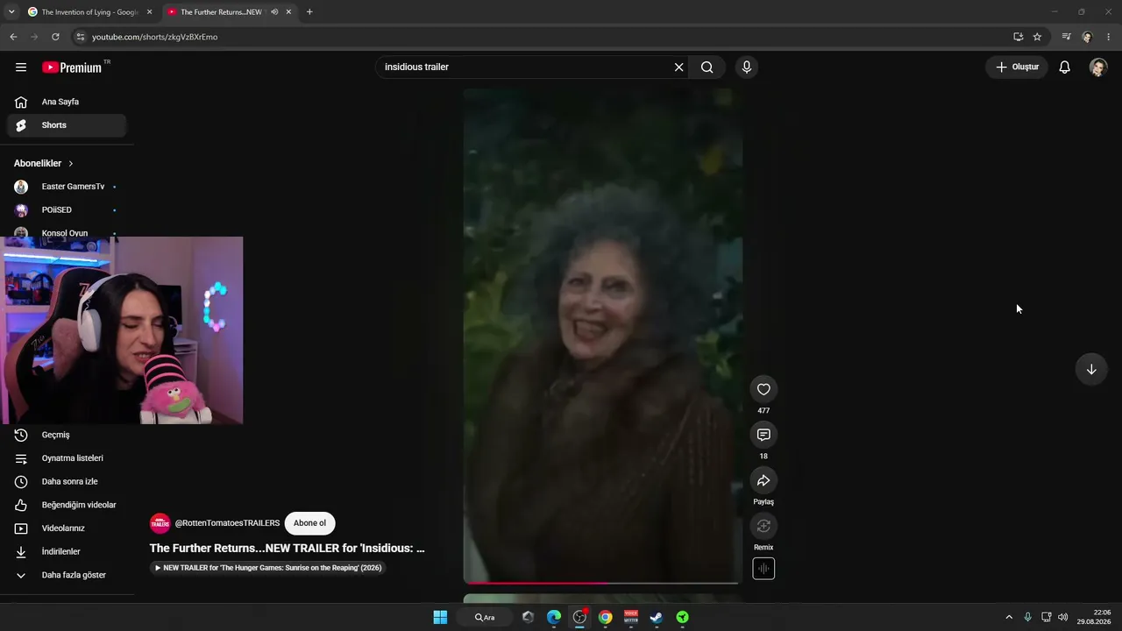Screen dimensions: 1122x631
Task: Reload the current page
Action: coord(55,37)
